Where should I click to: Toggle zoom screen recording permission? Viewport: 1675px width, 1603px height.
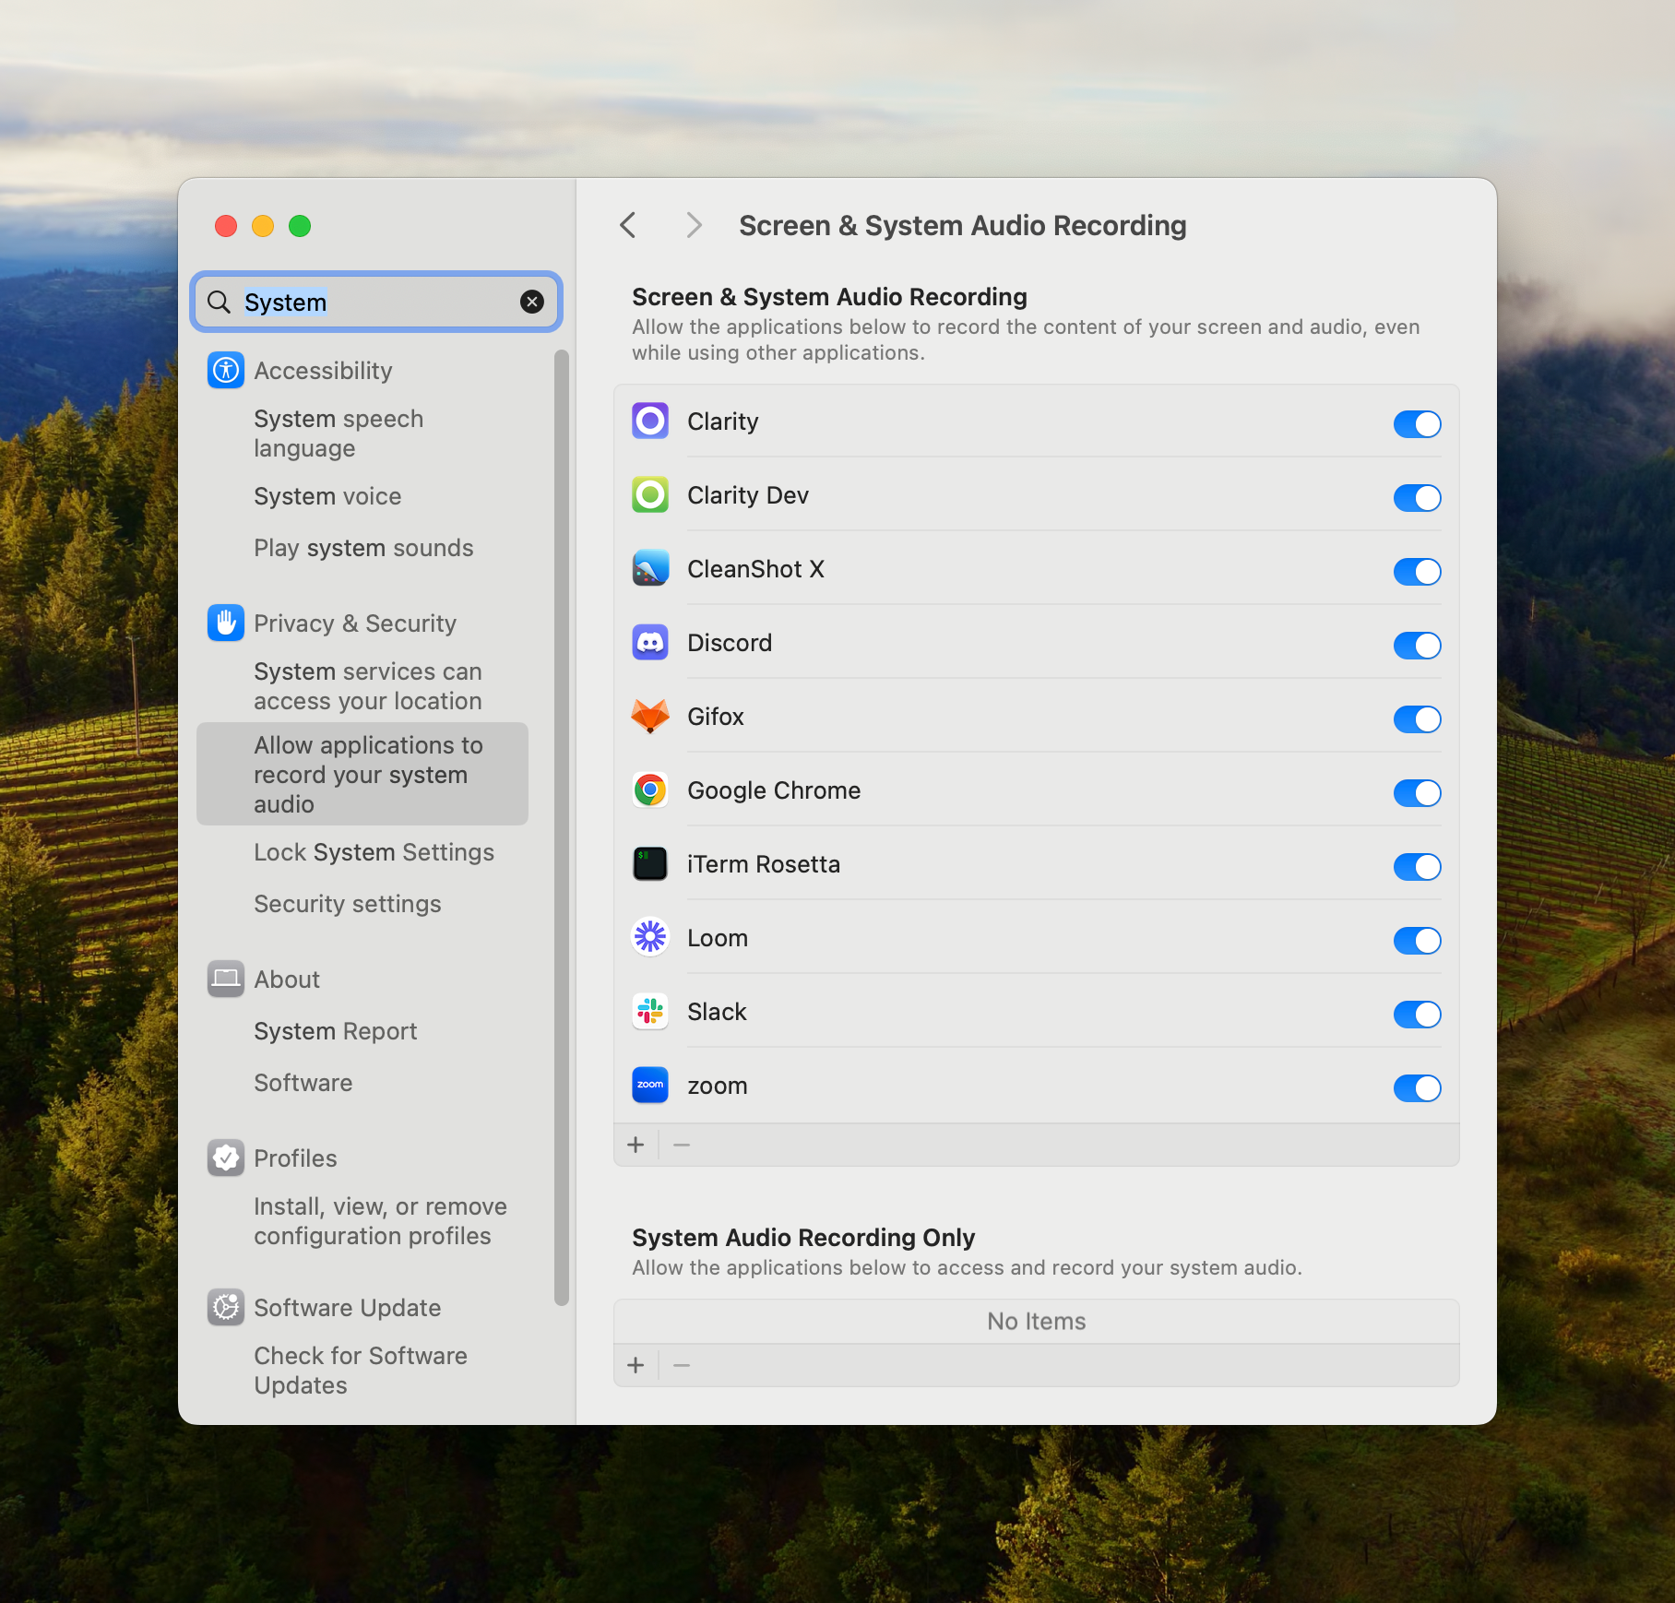(1417, 1087)
